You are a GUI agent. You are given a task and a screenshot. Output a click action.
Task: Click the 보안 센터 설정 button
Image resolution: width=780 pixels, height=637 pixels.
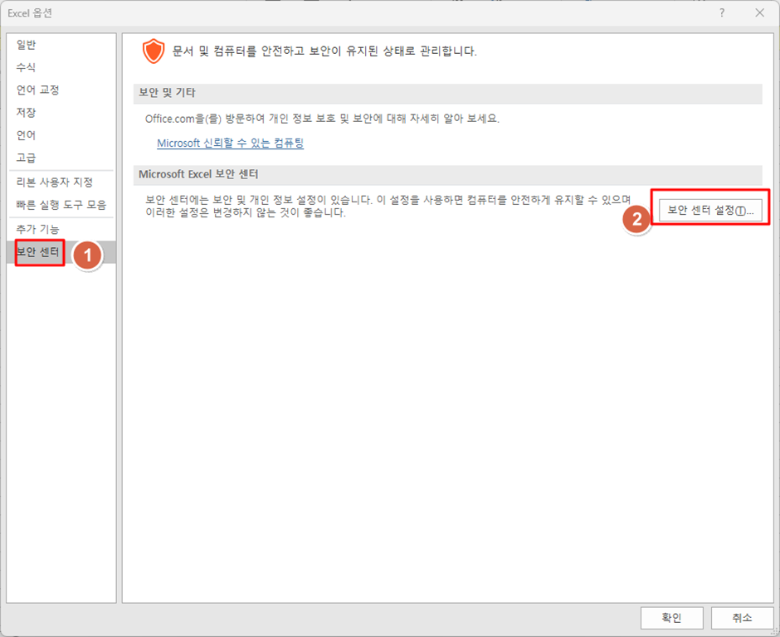(x=710, y=211)
